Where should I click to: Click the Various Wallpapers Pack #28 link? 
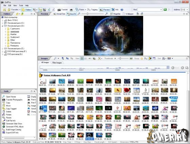(x=57, y=75)
